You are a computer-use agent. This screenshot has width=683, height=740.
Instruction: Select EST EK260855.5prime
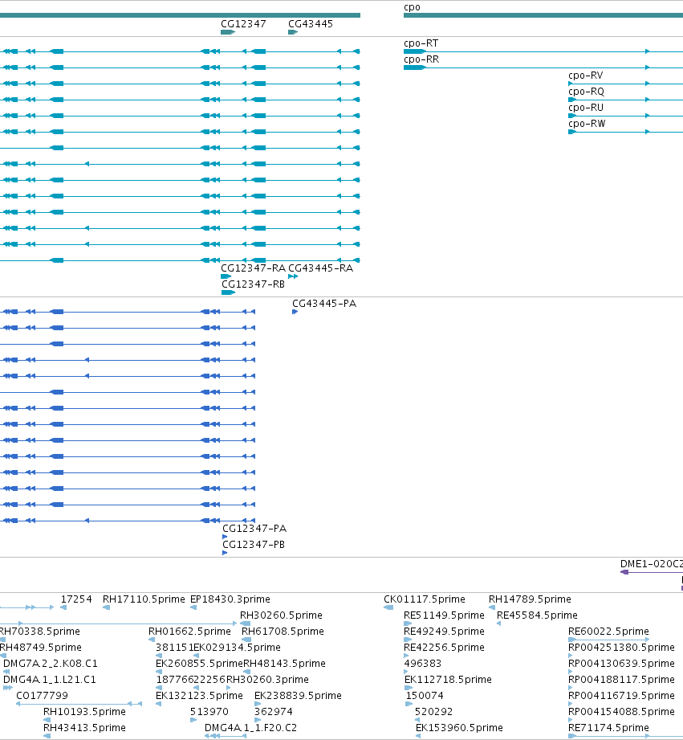tap(199, 664)
